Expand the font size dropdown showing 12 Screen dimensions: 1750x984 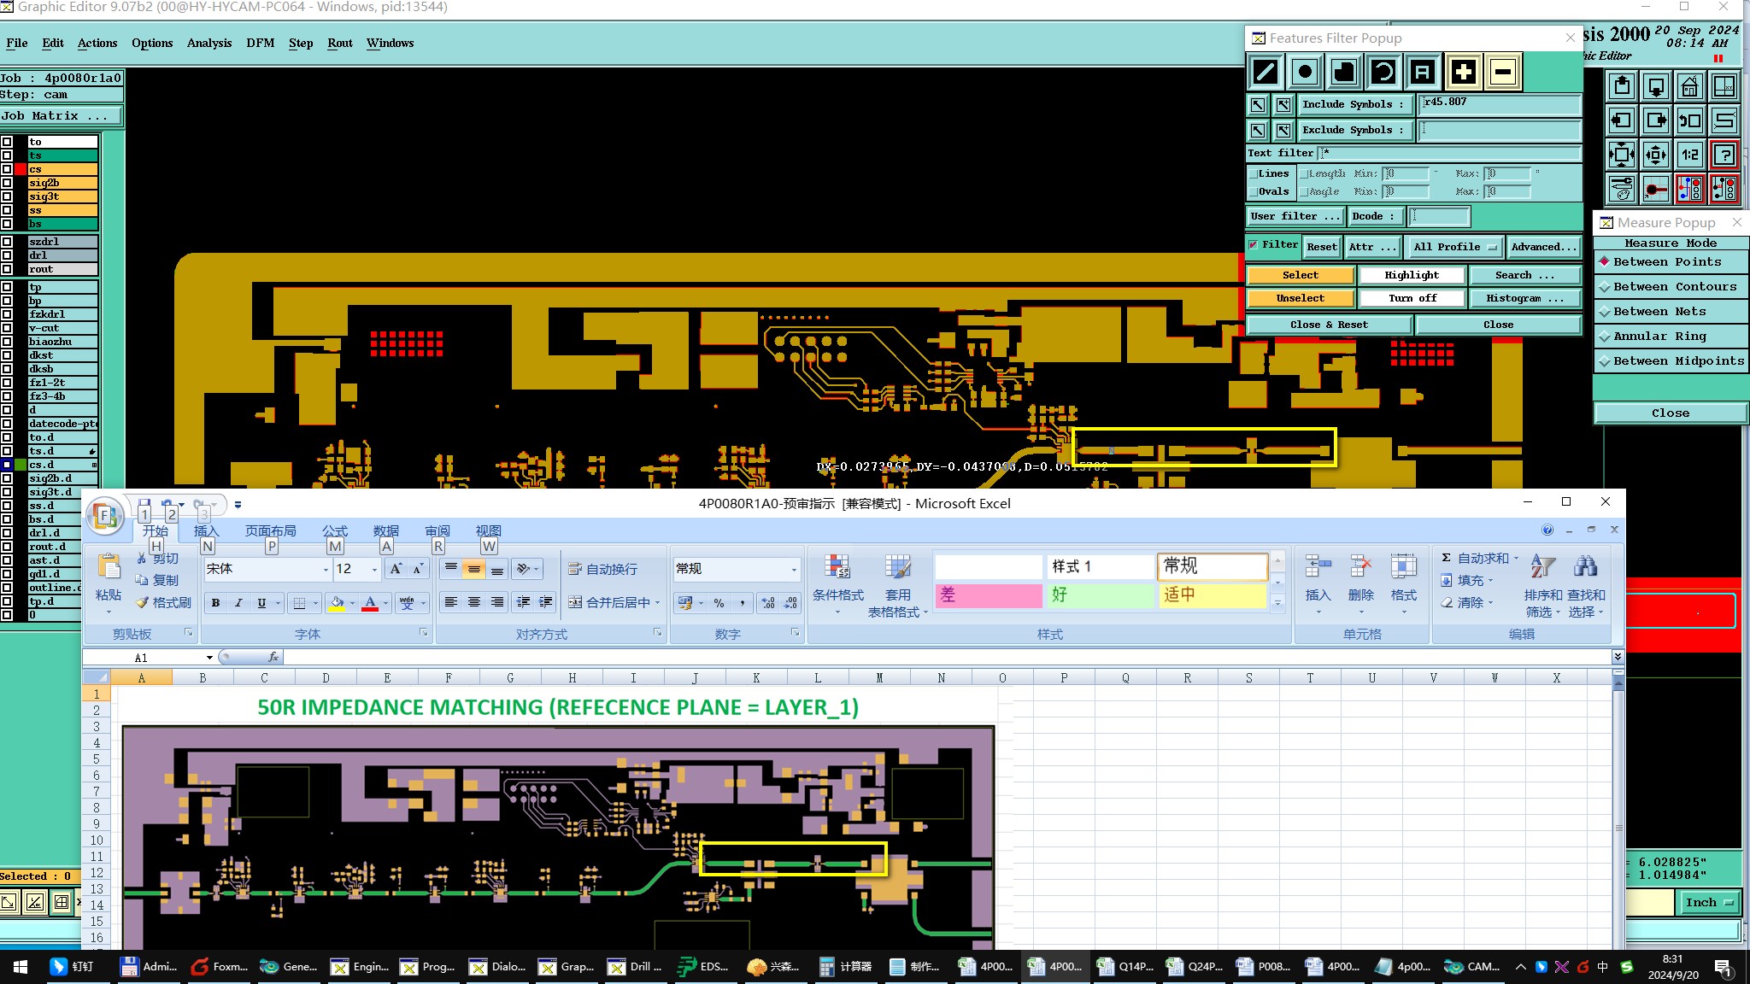374,569
